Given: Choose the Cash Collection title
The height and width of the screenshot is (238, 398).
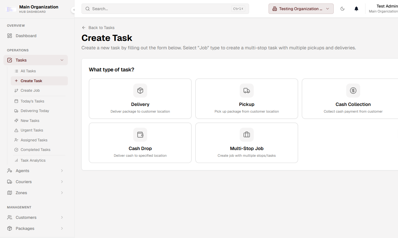Looking at the screenshot, I should (x=353, y=104).
